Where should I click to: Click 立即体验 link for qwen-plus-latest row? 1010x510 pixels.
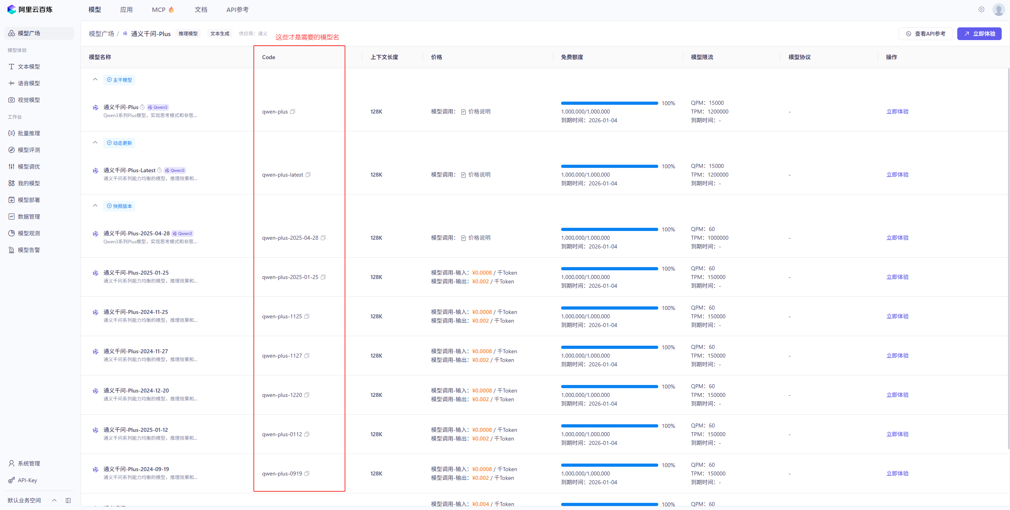[897, 175]
